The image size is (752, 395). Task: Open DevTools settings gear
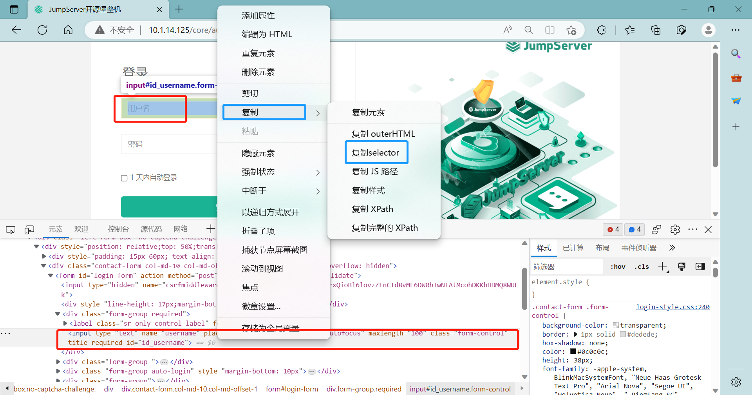tap(675, 229)
